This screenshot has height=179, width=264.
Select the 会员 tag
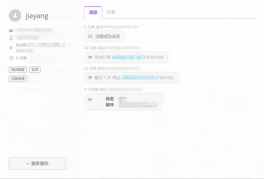pyautogui.click(x=35, y=69)
